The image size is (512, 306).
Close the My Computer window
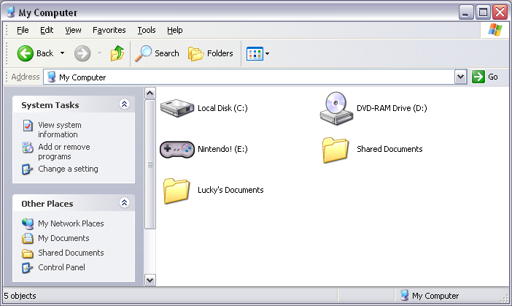click(x=500, y=12)
